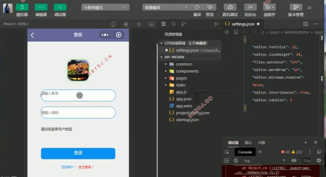Screen dimensions: 326x177
Task: Open the 清缓存 clear cache dropdown
Action: click(x=269, y=7)
